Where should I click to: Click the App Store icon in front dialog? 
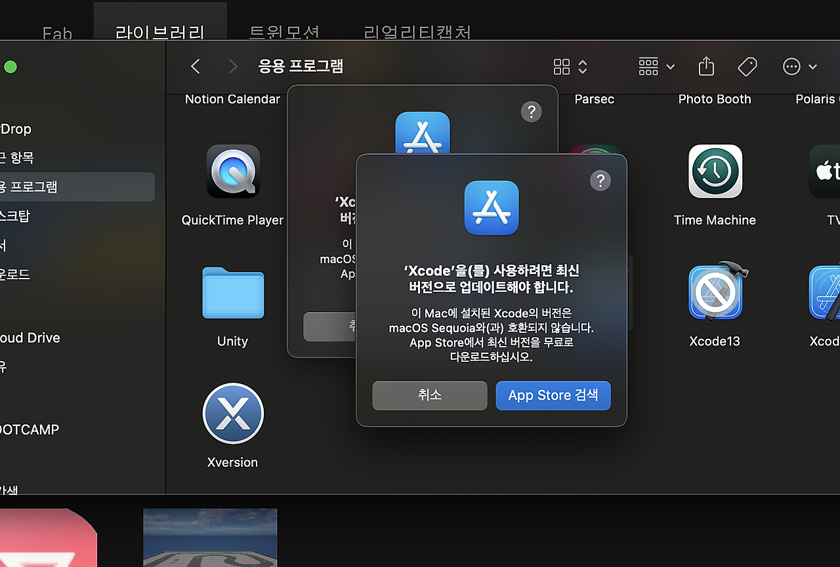coord(492,208)
